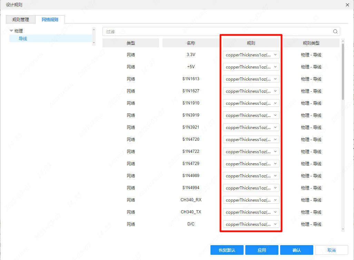Open the 网络规则 tab
354x260 pixels.
point(50,20)
